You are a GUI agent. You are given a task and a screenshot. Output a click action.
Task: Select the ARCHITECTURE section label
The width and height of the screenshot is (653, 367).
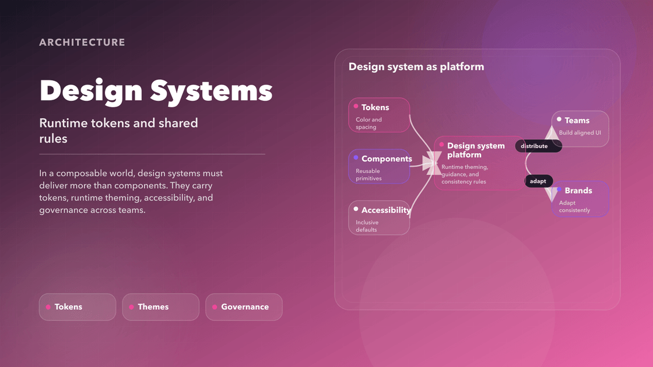82,42
